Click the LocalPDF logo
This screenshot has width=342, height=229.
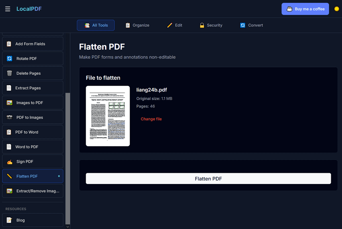coord(29,9)
